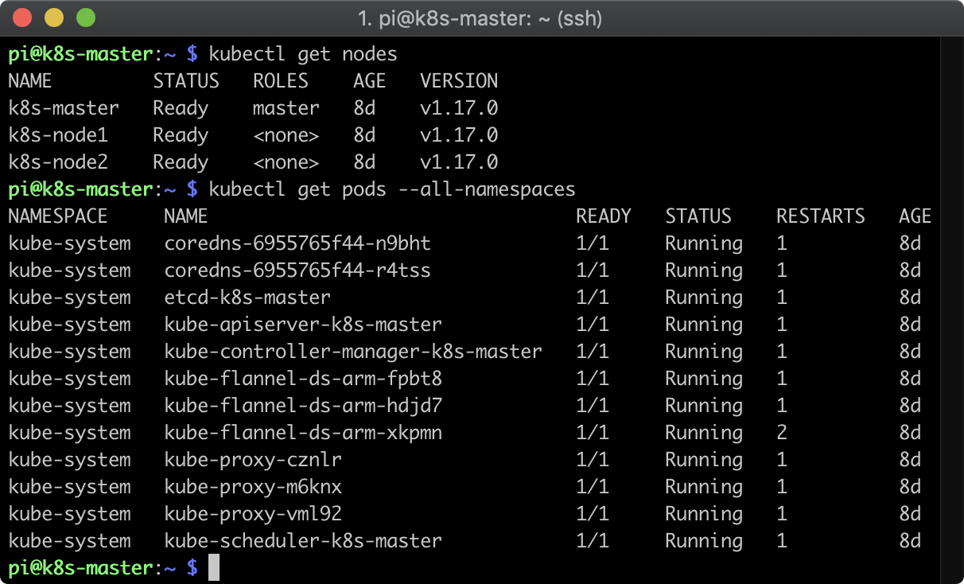Minimize the terminal using the yellow button

point(54,18)
